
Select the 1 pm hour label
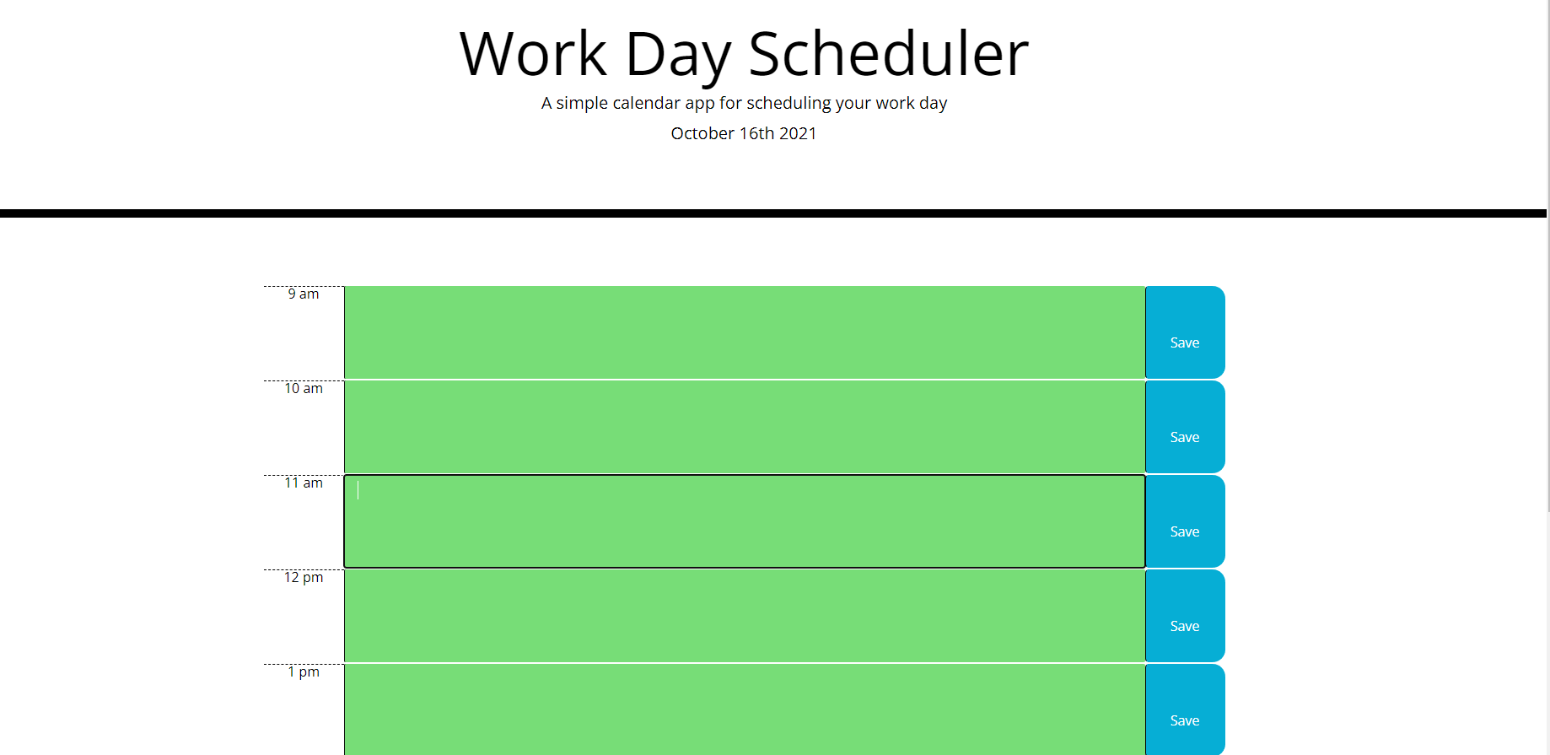pos(303,671)
